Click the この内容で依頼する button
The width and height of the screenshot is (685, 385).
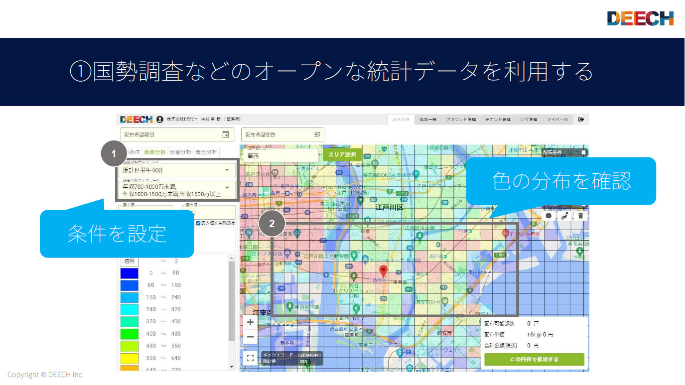534,359
